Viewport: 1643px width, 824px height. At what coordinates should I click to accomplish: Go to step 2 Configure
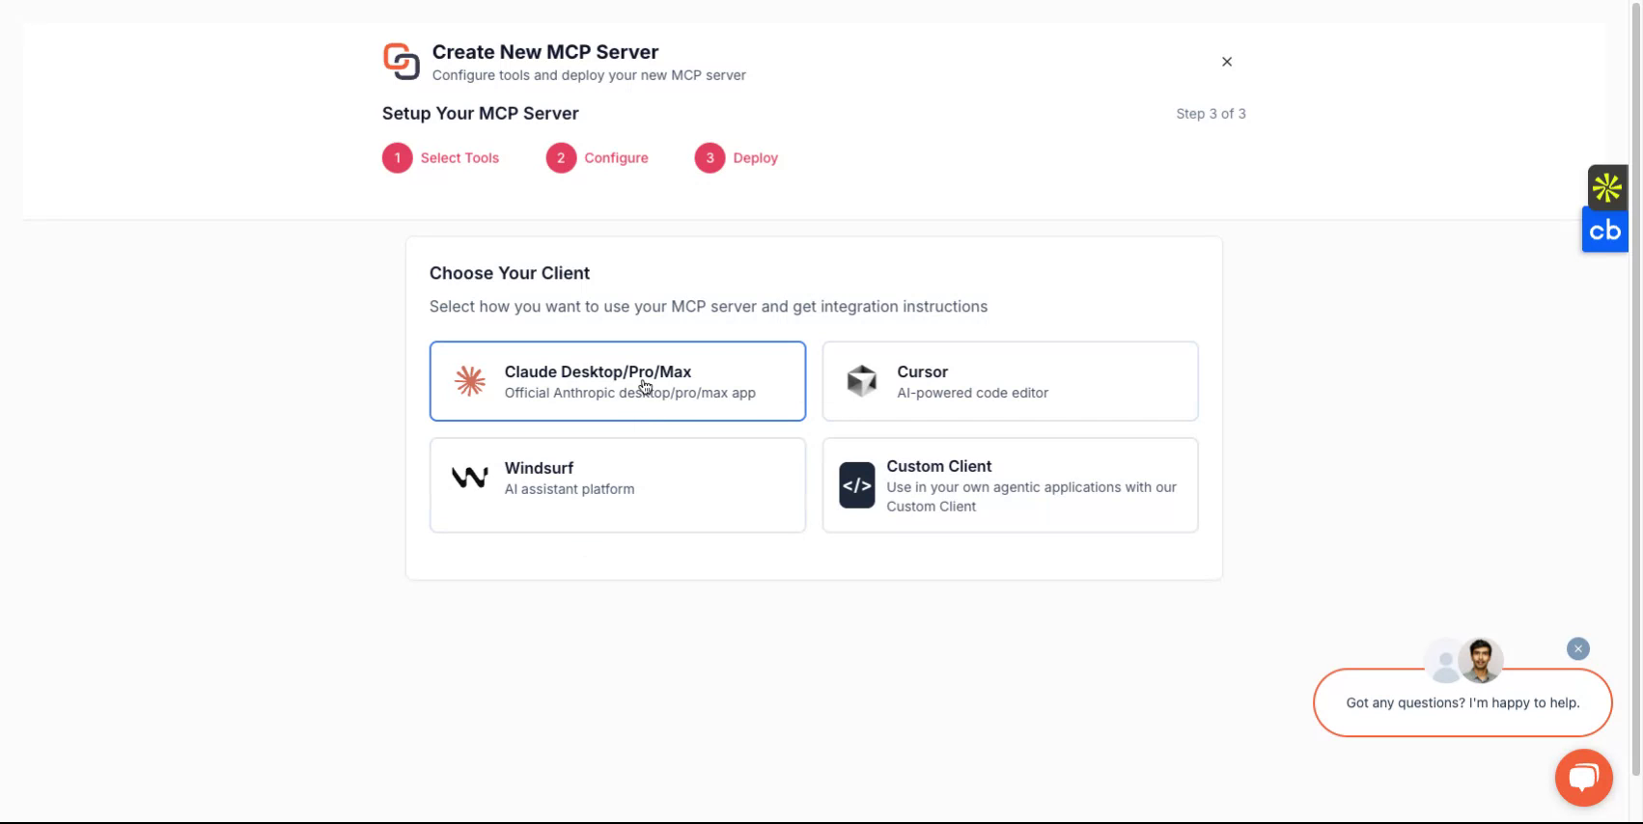pyautogui.click(x=598, y=158)
